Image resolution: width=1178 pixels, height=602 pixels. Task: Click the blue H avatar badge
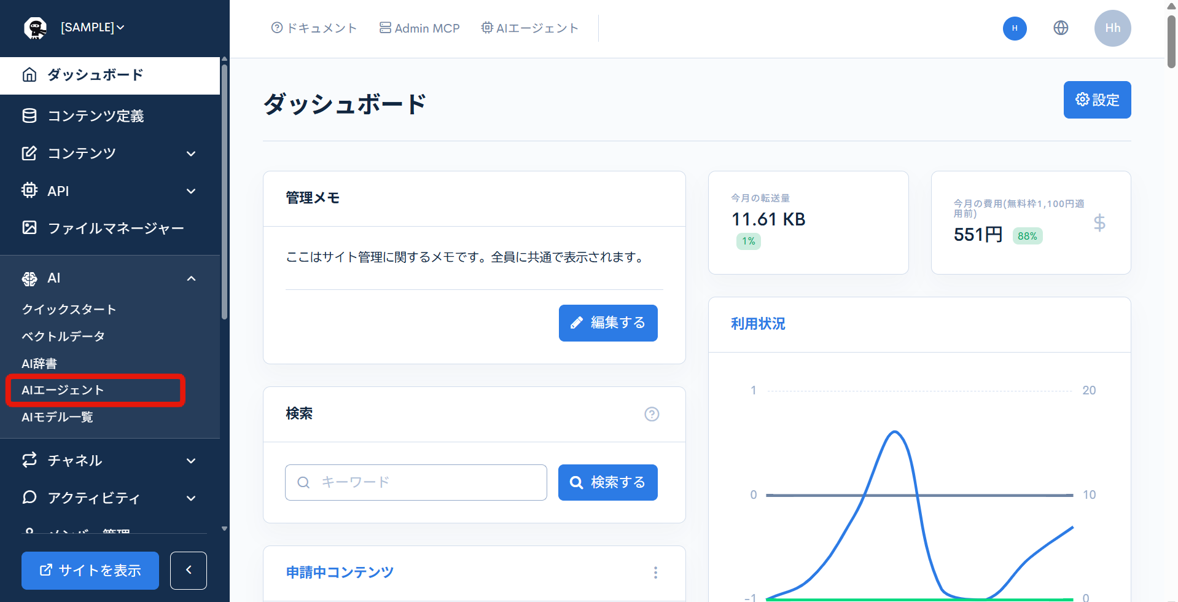point(1015,28)
